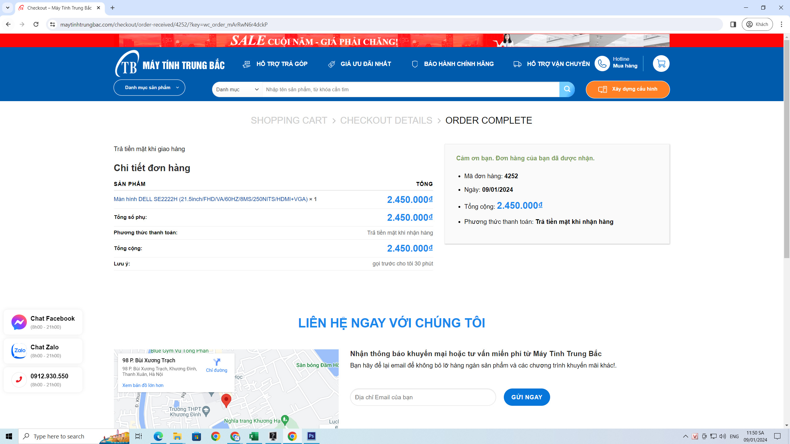The image size is (790, 444).
Task: Focus the Địa chỉ Email input field
Action: coord(423,397)
